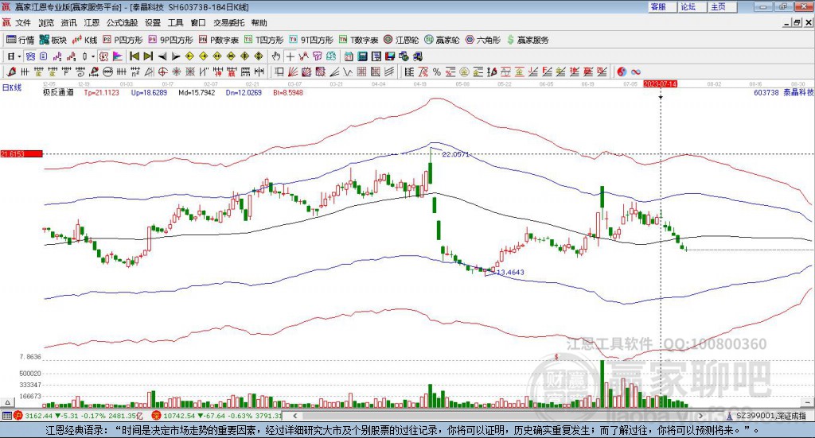Open the P四方形 tool
This screenshot has height=438, width=815.
tap(123, 40)
